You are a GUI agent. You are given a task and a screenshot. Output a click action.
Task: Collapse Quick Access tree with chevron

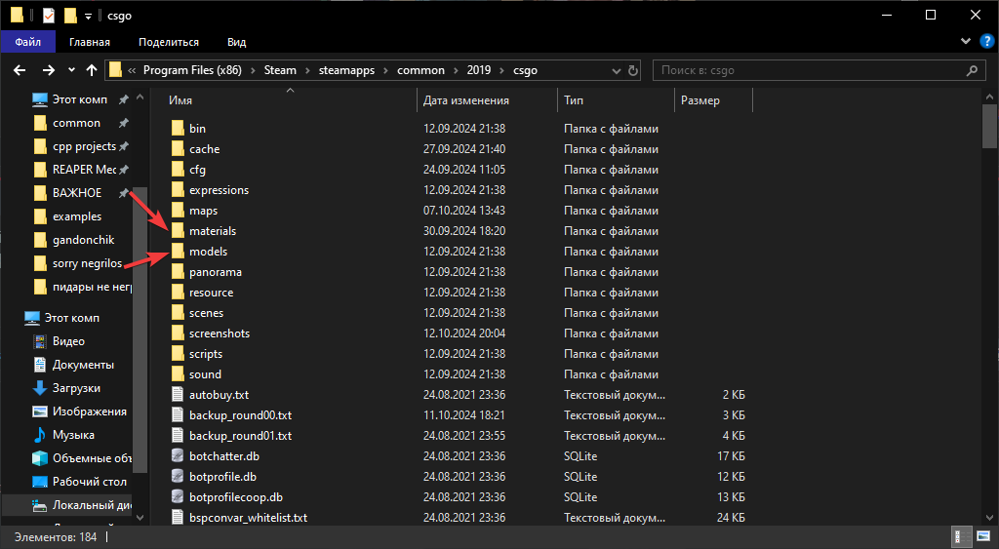click(x=140, y=98)
